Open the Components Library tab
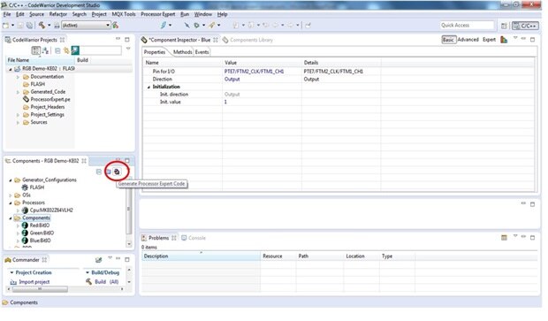Image resolution: width=548 pixels, height=321 pixels. point(247,40)
